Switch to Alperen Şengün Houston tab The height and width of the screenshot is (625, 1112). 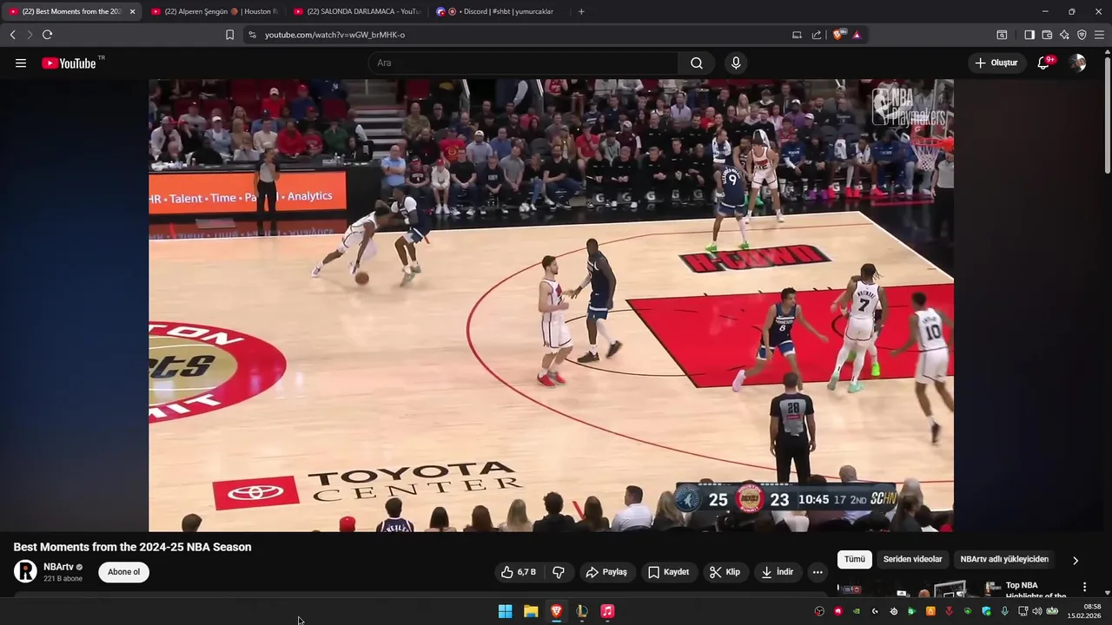[x=215, y=11]
